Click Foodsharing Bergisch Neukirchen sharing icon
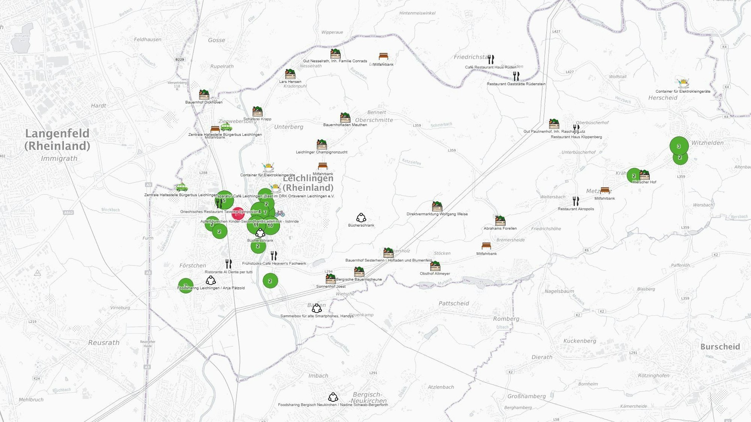This screenshot has width=751, height=422. point(333,397)
